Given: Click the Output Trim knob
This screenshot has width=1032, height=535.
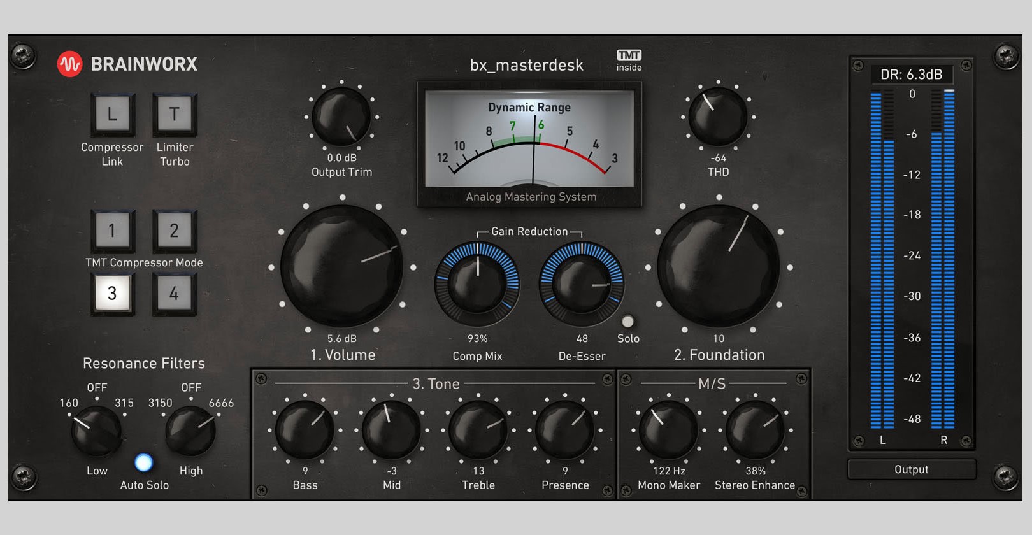Looking at the screenshot, I should (x=341, y=117).
